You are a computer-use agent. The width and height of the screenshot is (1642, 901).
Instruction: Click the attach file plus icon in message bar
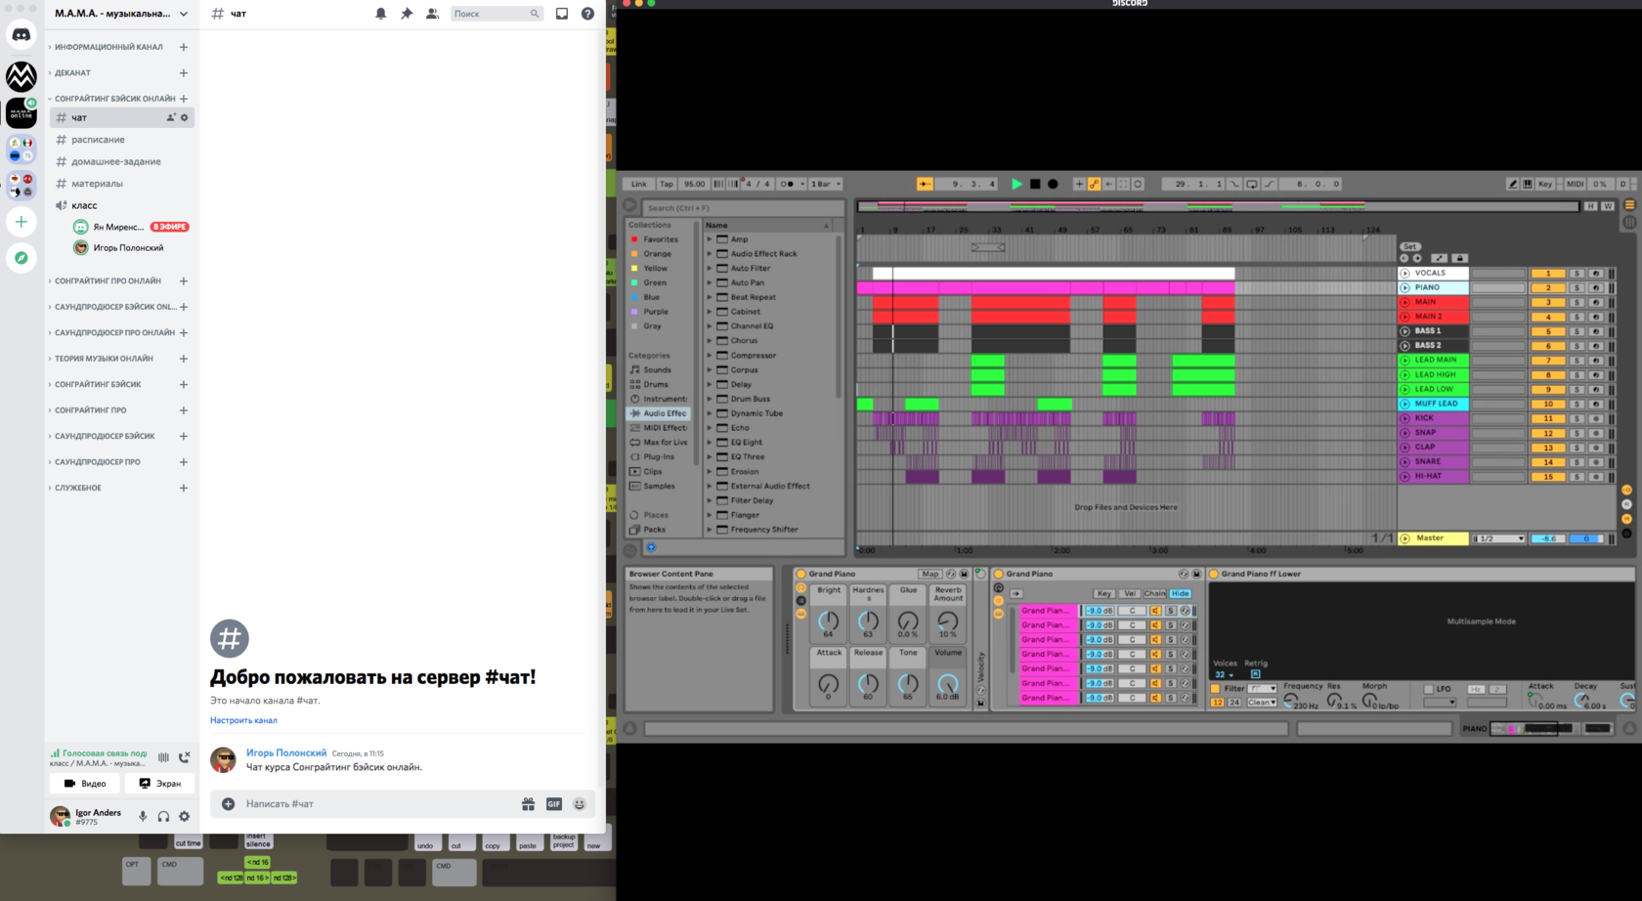click(228, 803)
